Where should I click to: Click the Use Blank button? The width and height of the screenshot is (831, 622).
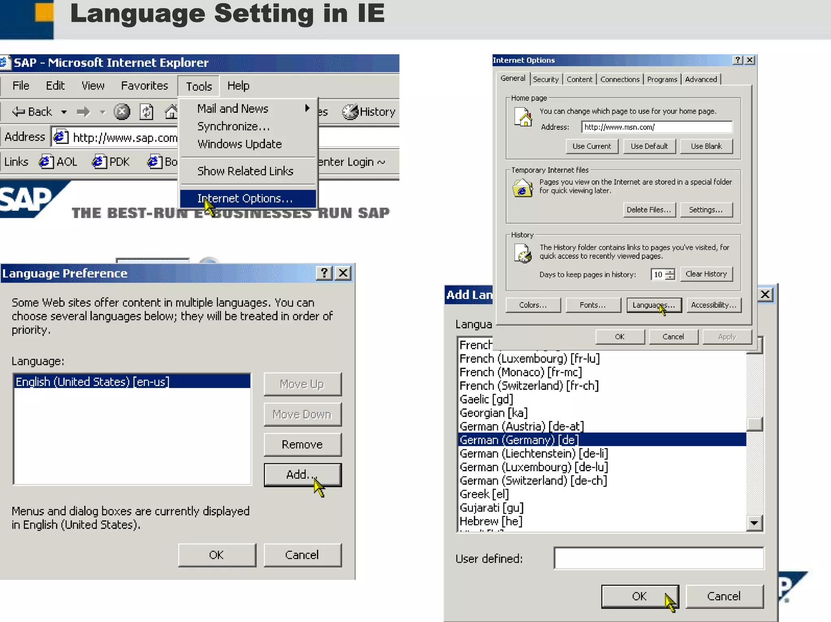pyautogui.click(x=706, y=146)
